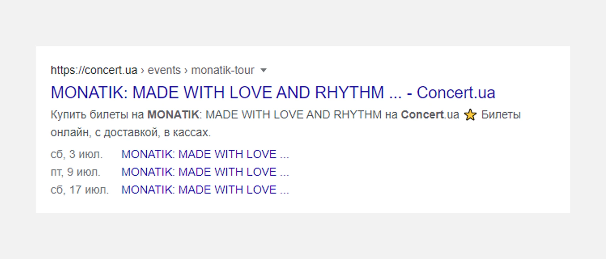The width and height of the screenshot is (606, 259).
Task: Click the plain MADE WITH LOVE AND RHYTHM description text
Action: [294, 115]
